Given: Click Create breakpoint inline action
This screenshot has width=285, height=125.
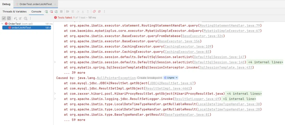Looking at the screenshot, I should click(149, 78).
